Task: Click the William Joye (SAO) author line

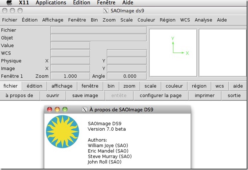Action: point(108,146)
